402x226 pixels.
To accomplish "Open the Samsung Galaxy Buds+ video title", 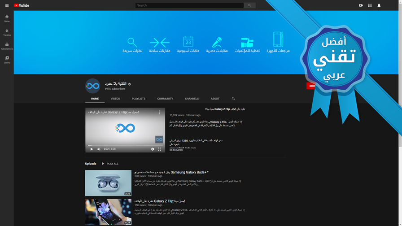I will point(171,172).
